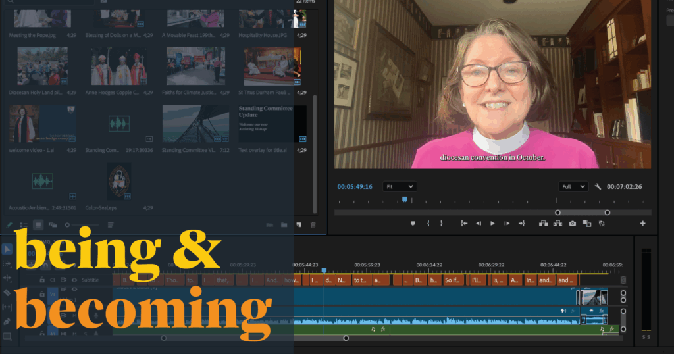Toggle Subtitle track visibility eye
This screenshot has width=674, height=354.
(x=74, y=280)
